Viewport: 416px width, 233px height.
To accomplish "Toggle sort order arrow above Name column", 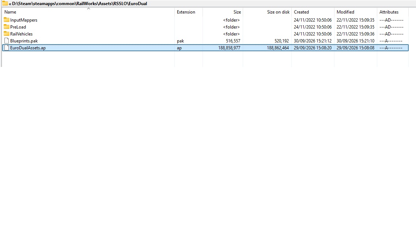I will click(88, 8).
